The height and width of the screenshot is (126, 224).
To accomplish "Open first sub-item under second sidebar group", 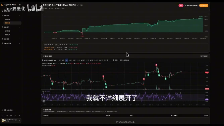I will [7, 31].
